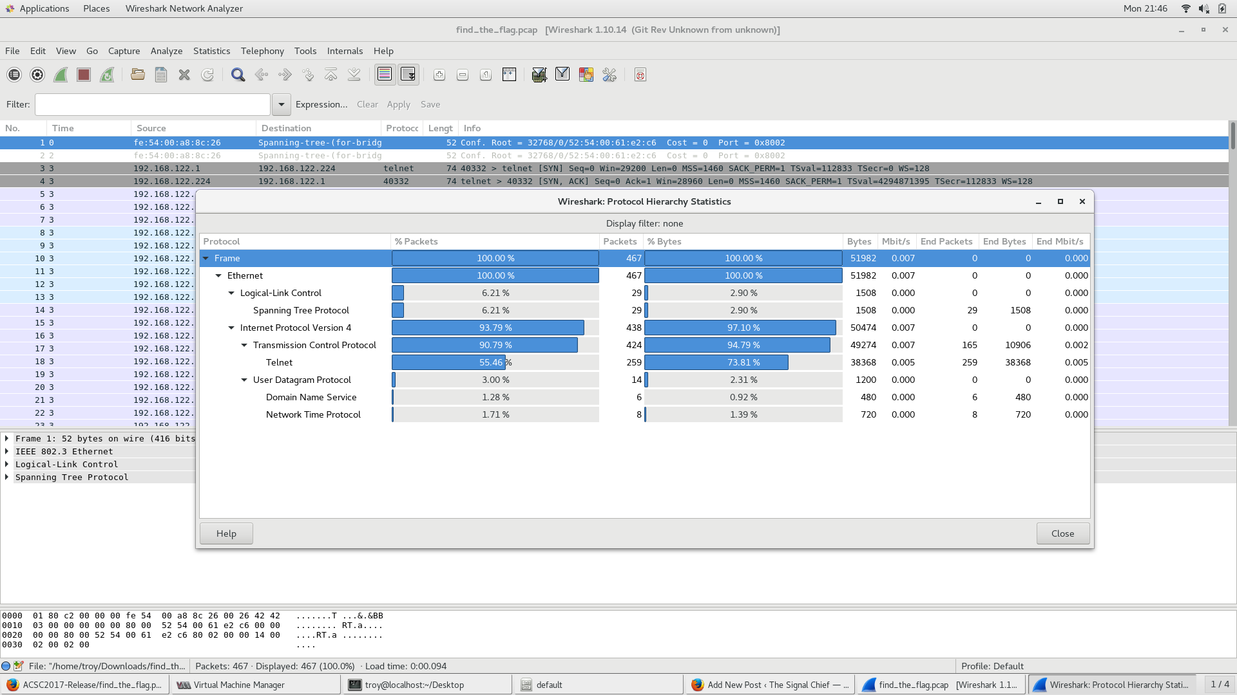The image size is (1237, 695).
Task: Click the packet list vertical scrollbar
Action: [x=1232, y=273]
